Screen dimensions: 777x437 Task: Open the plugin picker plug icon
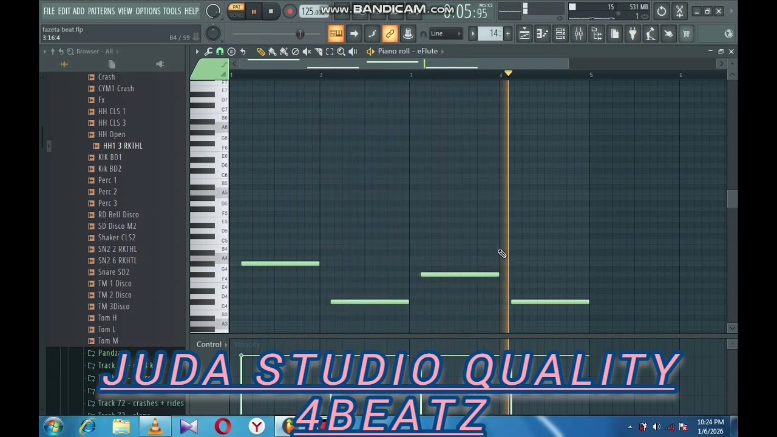point(633,34)
